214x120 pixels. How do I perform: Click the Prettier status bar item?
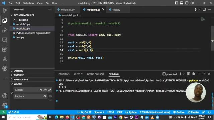coord(193,112)
